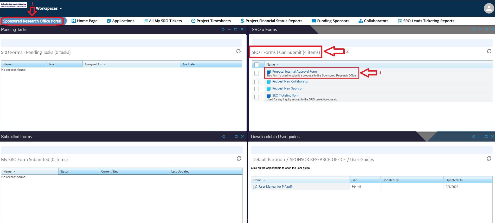Open the Request New Sponsor form link
This screenshot has width=495, height=223.
pos(287,88)
